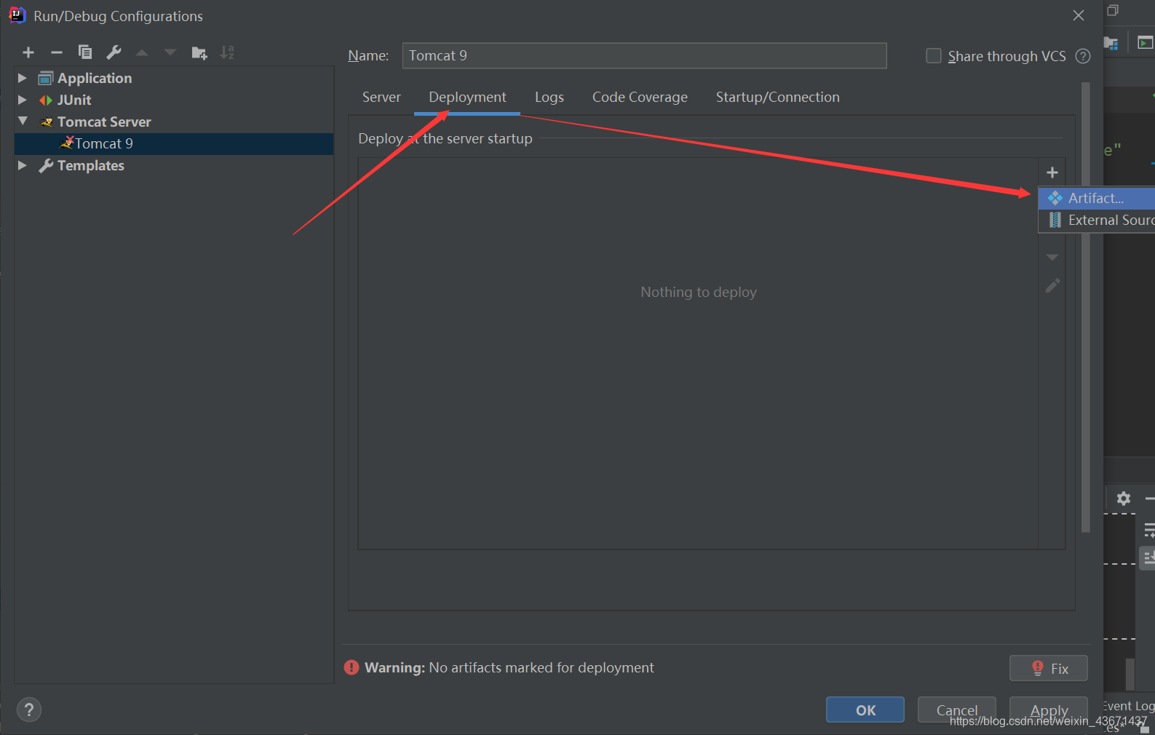Screen dimensions: 1155x735
Task: Open dialog help question mark button
Action: click(29, 710)
